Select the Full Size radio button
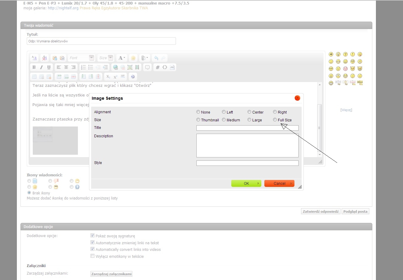 point(275,120)
